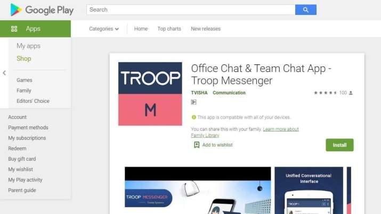
Task: Click the Troop Messenger app icon
Action: pyautogui.click(x=150, y=94)
